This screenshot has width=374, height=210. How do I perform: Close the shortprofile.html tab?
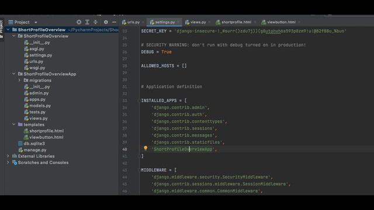255,22
